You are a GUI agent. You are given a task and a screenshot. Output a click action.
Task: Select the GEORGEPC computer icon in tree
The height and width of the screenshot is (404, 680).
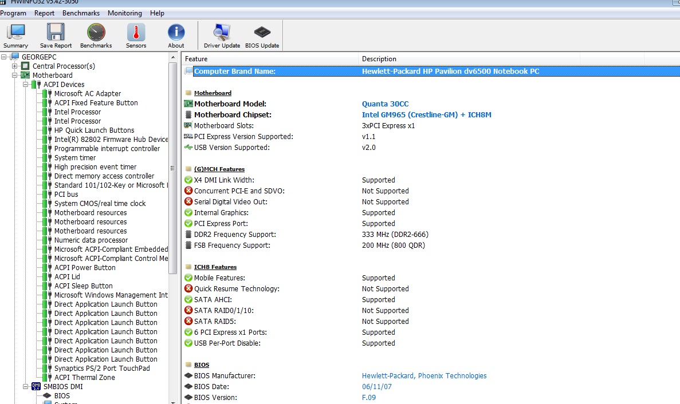click(x=15, y=57)
